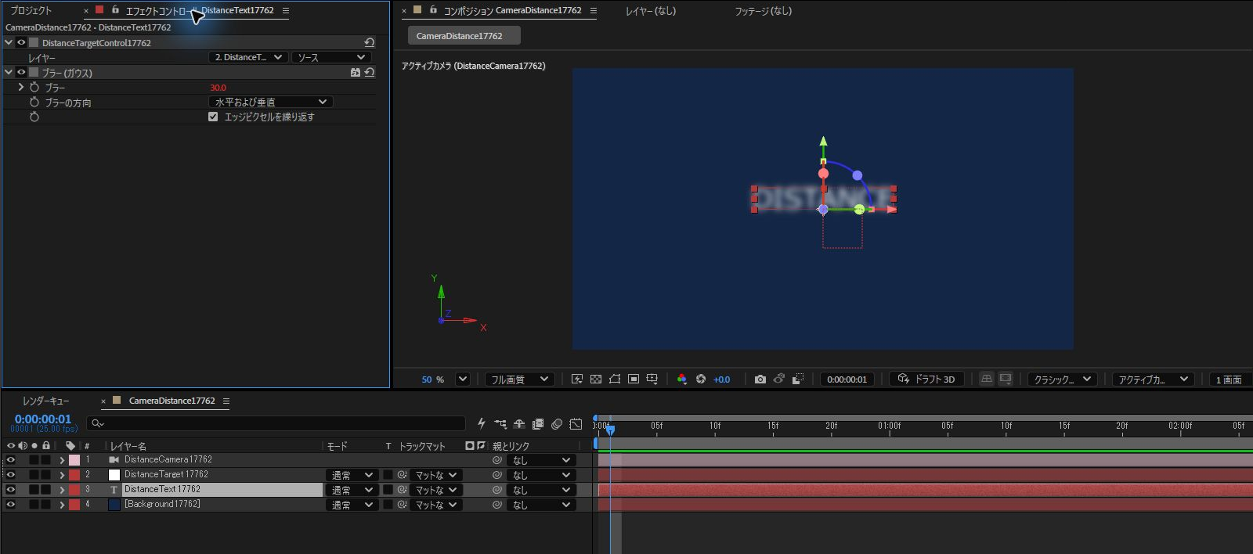Expand the DistanceText17762 layer properties
The width and height of the screenshot is (1253, 554).
62,490
